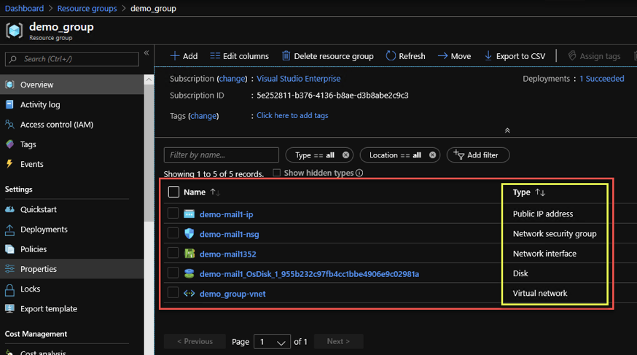This screenshot has height=355, width=637.
Task: Click the Show hidden types info icon
Action: click(359, 173)
